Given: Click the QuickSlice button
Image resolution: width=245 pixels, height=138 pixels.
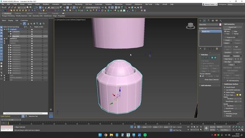Looking at the screenshot, I should click(228, 53).
